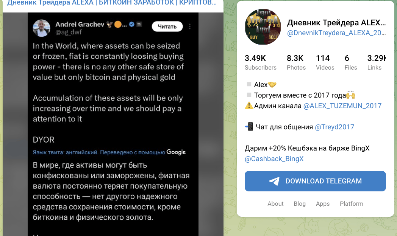This screenshot has height=236, width=397.
Task: Open the channel avatar image
Action: tap(263, 27)
